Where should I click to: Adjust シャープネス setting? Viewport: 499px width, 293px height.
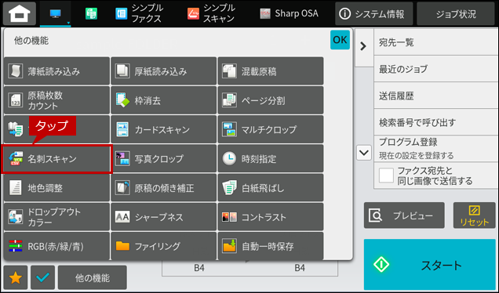163,217
